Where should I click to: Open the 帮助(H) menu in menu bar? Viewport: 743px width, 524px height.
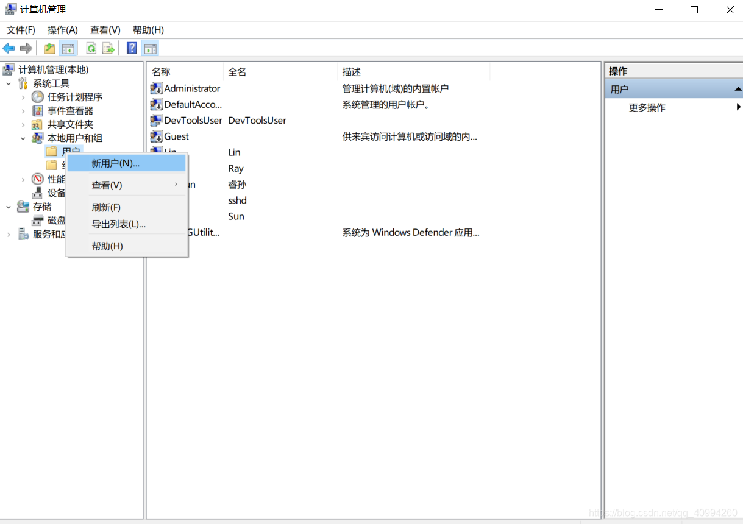(148, 30)
